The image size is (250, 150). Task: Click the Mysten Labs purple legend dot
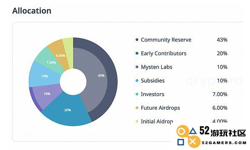pyautogui.click(x=137, y=67)
